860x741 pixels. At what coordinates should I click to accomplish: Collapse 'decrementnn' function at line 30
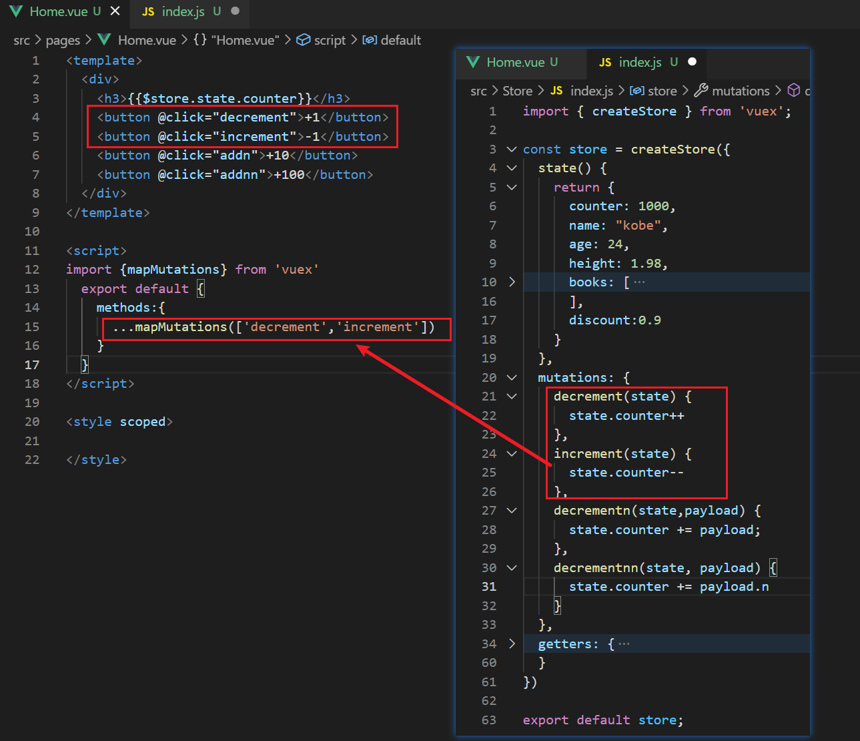coord(512,568)
